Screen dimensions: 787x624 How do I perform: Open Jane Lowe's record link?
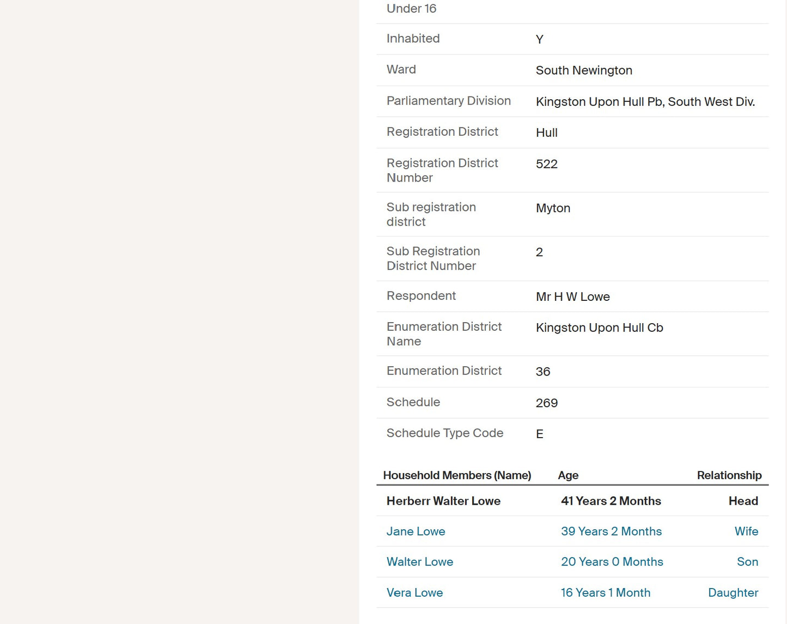click(416, 531)
